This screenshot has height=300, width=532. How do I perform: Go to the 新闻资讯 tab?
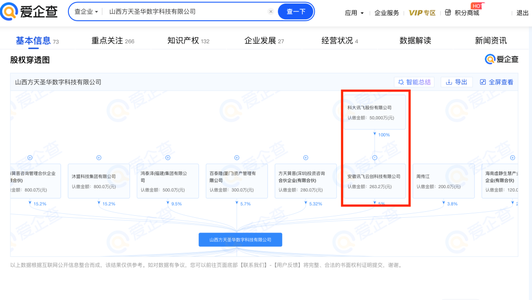(x=490, y=41)
